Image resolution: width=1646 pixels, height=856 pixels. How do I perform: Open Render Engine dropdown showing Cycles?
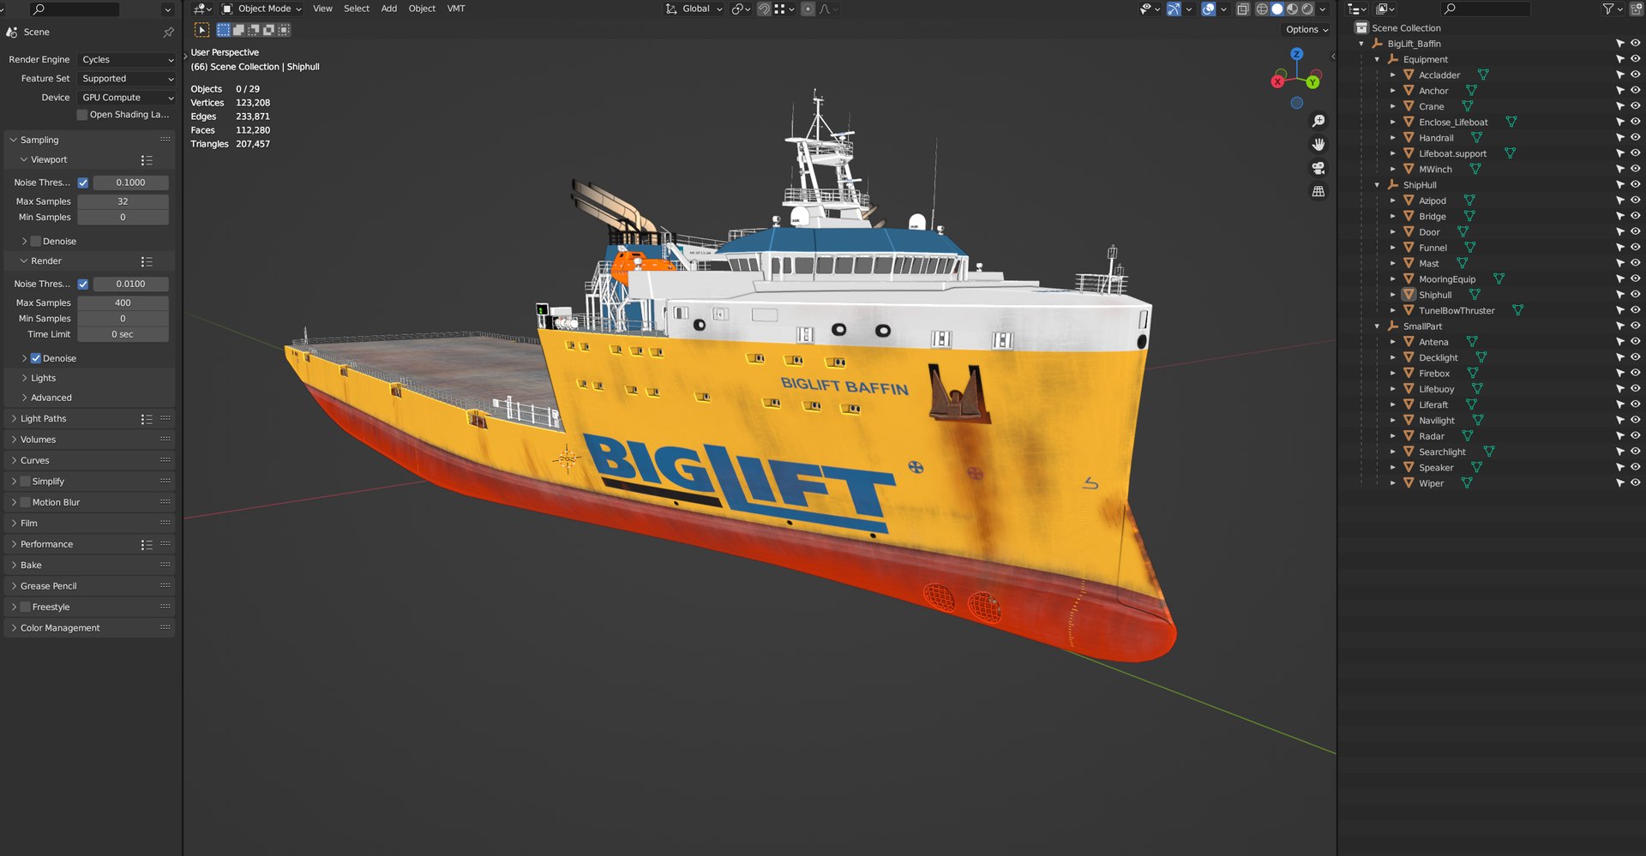click(x=127, y=60)
